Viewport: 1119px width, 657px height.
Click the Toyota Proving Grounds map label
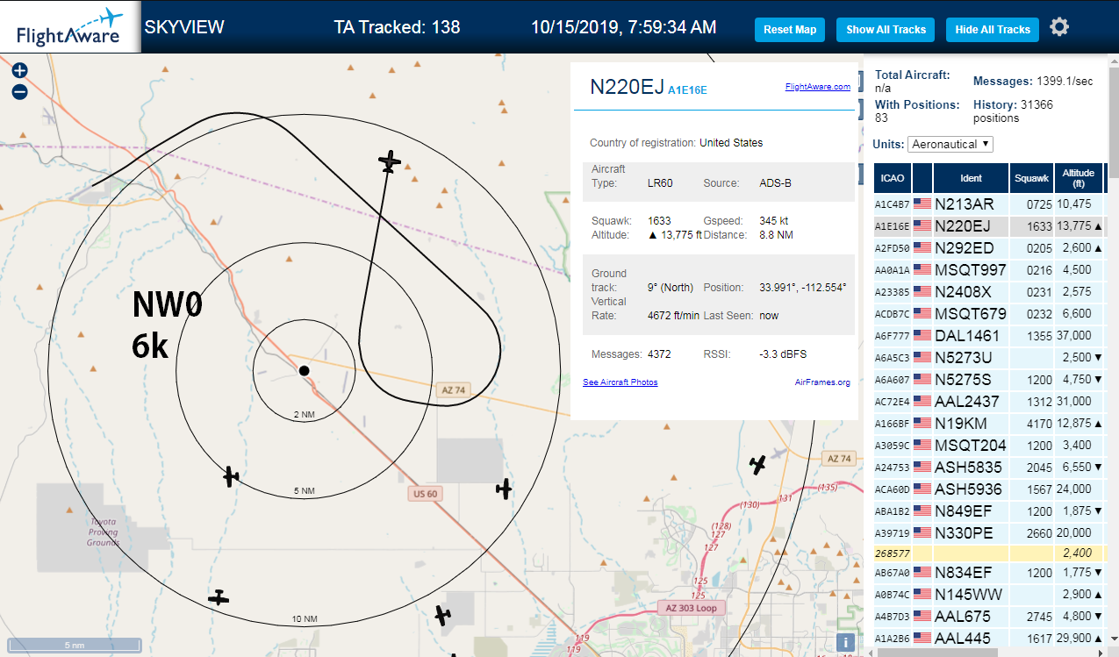click(103, 532)
